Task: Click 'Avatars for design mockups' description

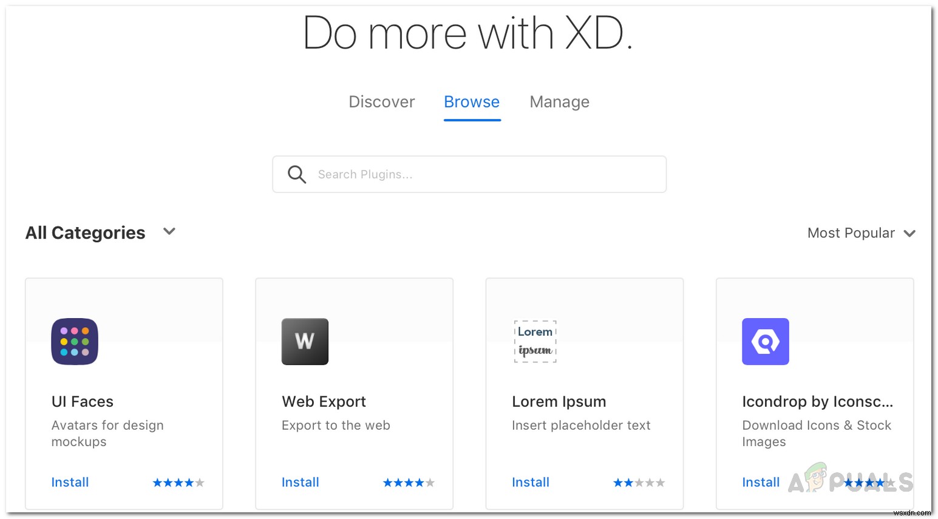Action: 107,433
